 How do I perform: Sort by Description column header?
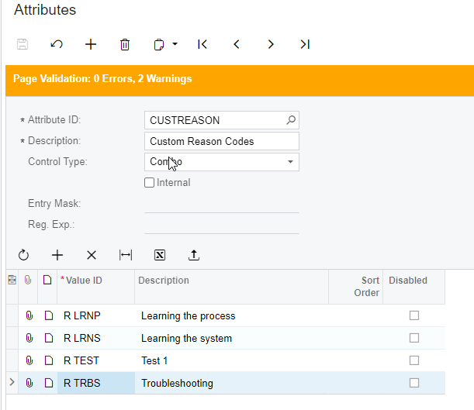tap(231, 287)
